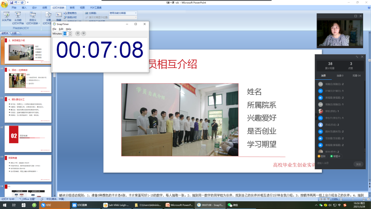Click the Save icon in quick access toolbar
Viewport: 371px width, 209px height.
click(x=12, y=2)
